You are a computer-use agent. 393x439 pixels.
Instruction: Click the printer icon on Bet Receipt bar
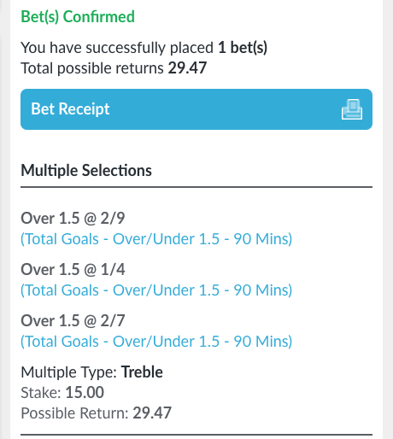pos(352,109)
